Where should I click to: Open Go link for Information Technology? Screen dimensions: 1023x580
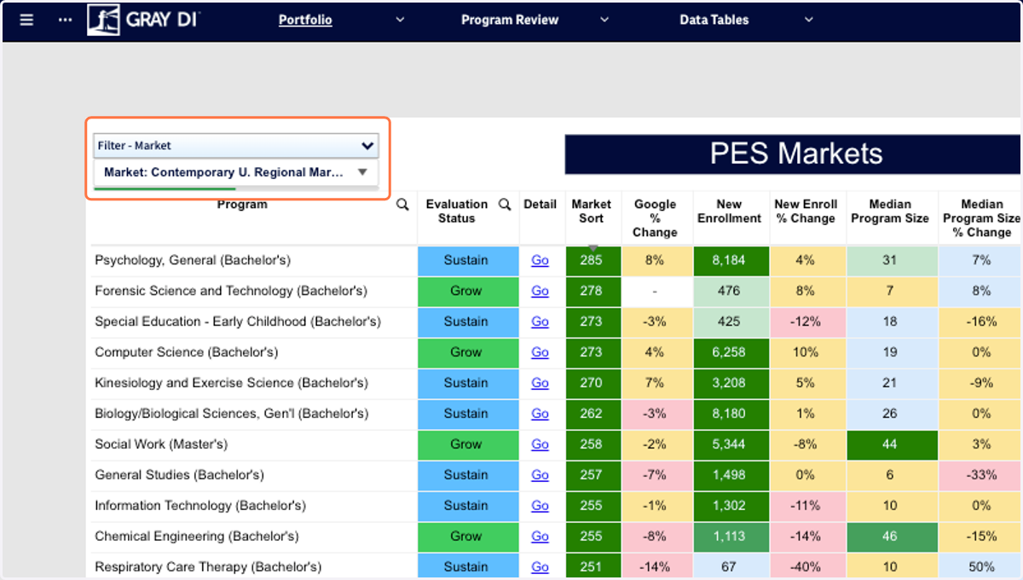540,506
